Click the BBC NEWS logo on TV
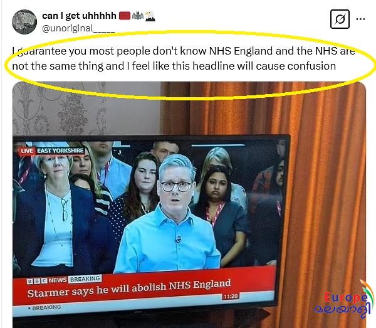The image size is (376, 328). tap(46, 280)
